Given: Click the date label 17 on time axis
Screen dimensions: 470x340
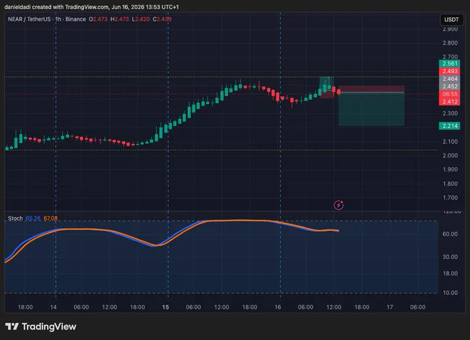Looking at the screenshot, I should pos(390,307).
